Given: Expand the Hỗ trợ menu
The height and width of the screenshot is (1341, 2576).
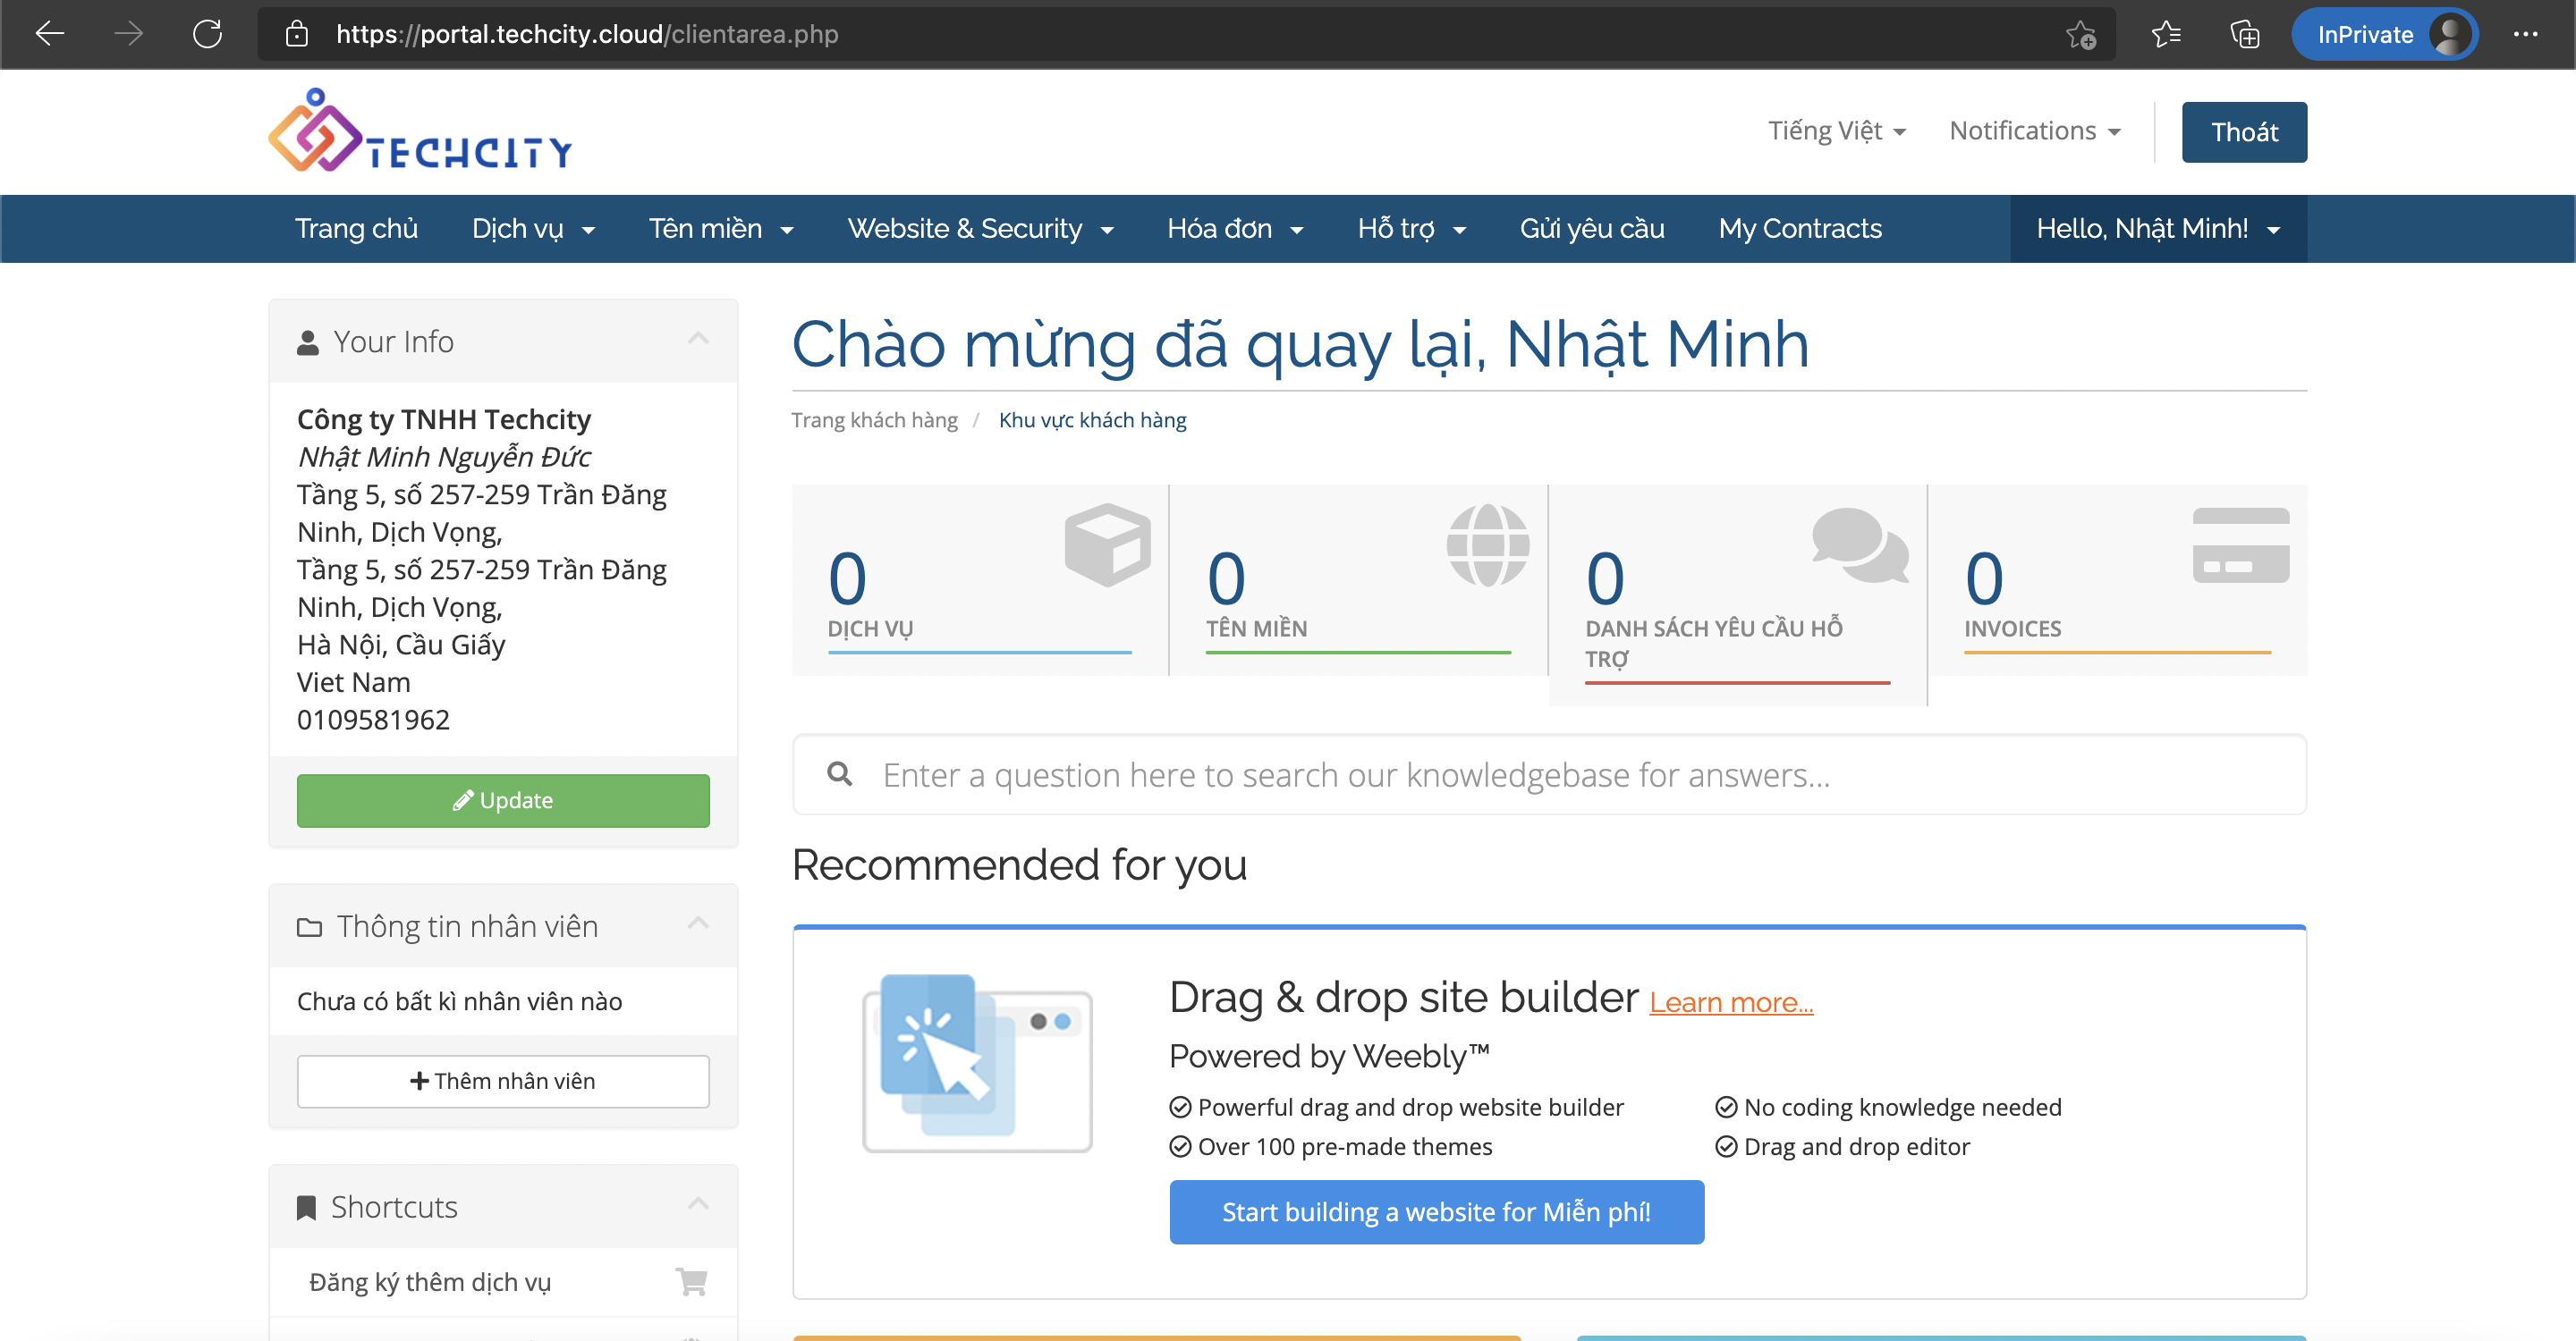Looking at the screenshot, I should (x=1411, y=229).
